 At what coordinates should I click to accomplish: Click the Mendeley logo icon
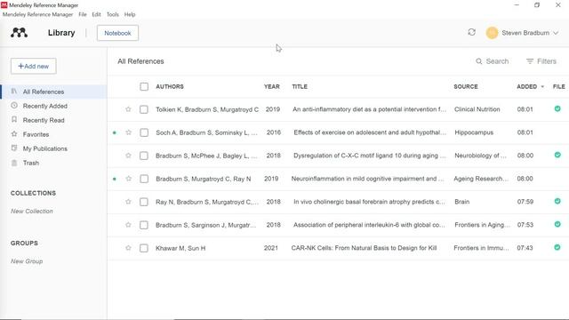19,33
